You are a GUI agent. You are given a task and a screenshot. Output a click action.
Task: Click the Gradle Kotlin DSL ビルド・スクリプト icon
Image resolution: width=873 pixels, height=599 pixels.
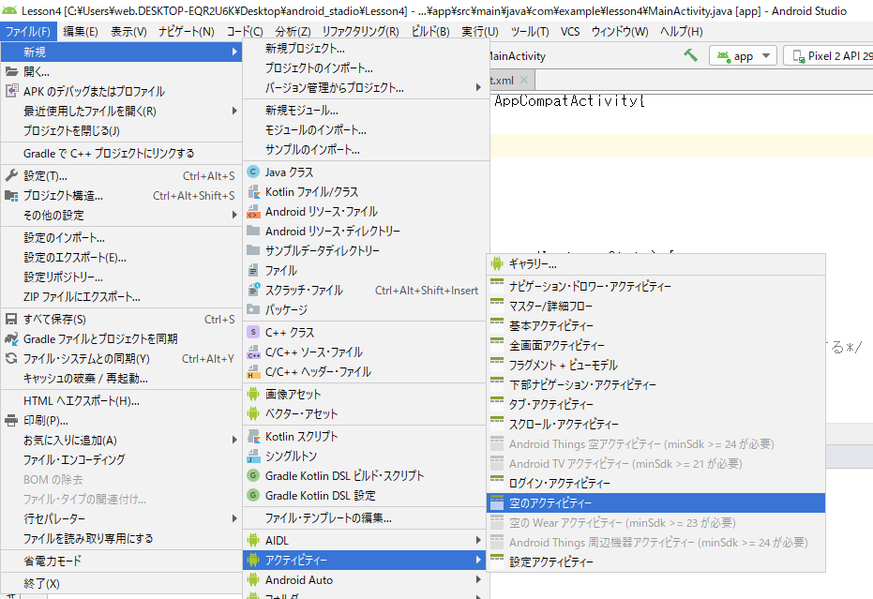click(x=253, y=476)
